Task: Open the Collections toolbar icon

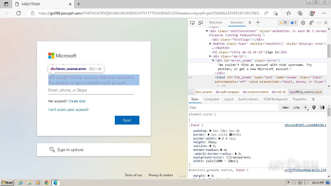Action: pos(300,13)
